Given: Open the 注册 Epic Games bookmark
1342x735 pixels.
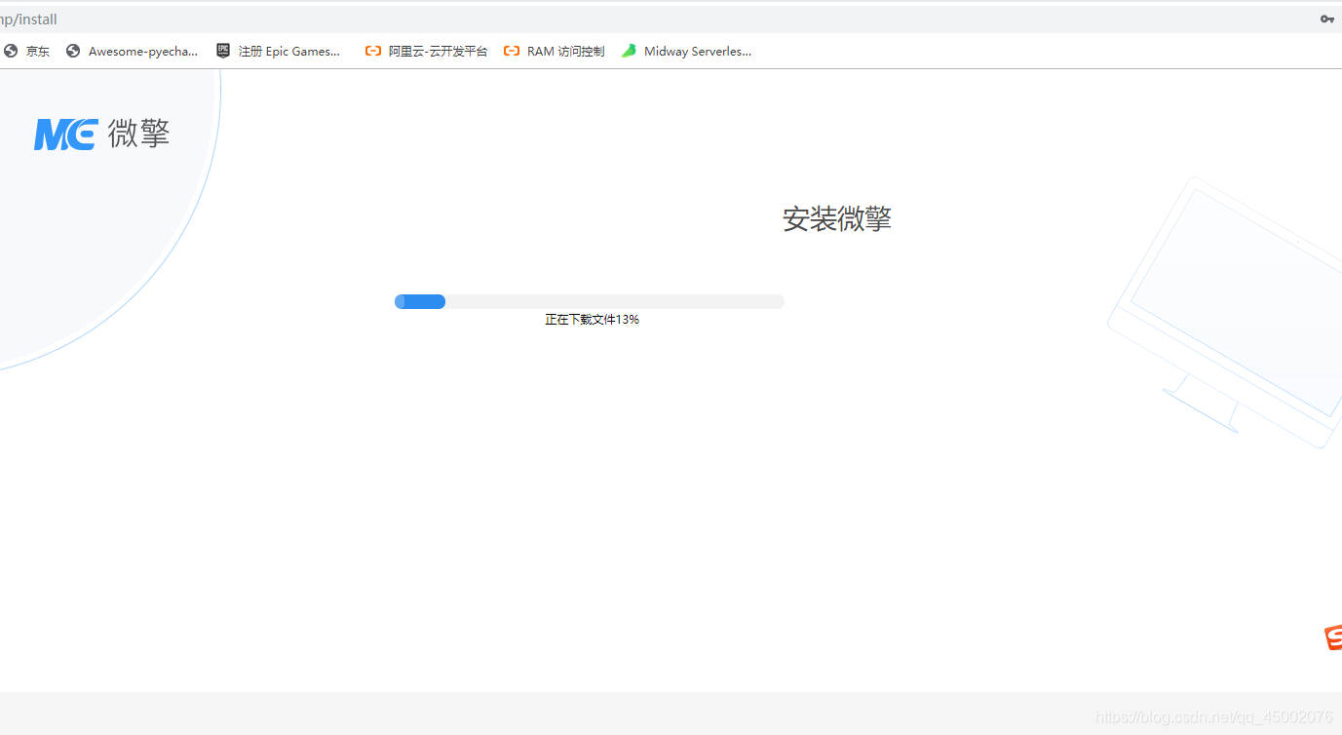Looking at the screenshot, I should point(279,52).
